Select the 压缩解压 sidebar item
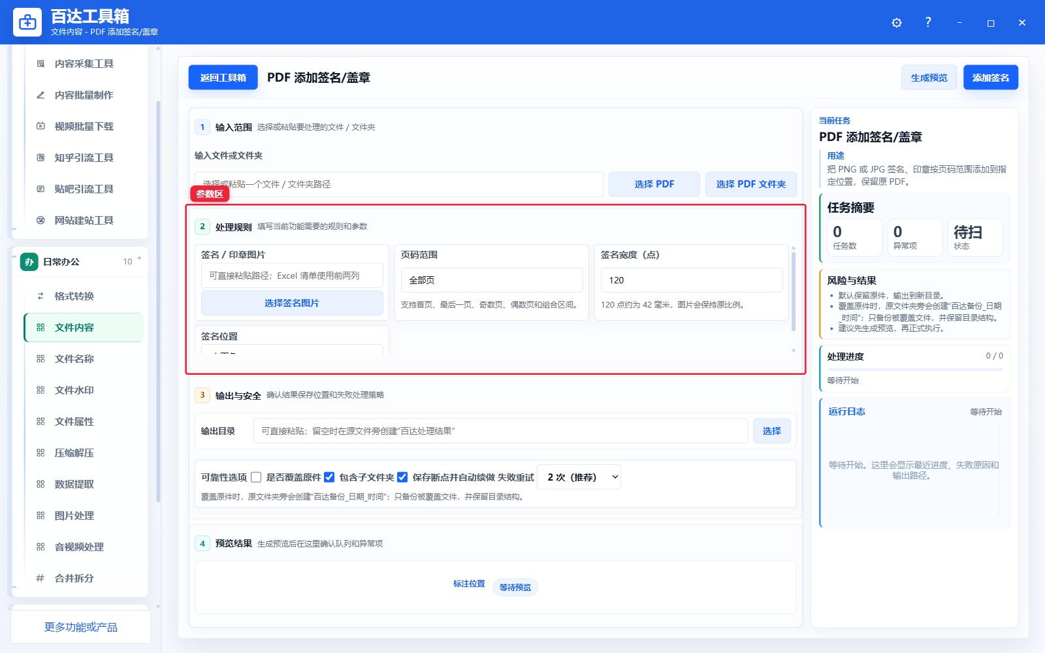The height and width of the screenshot is (653, 1045). pos(84,453)
